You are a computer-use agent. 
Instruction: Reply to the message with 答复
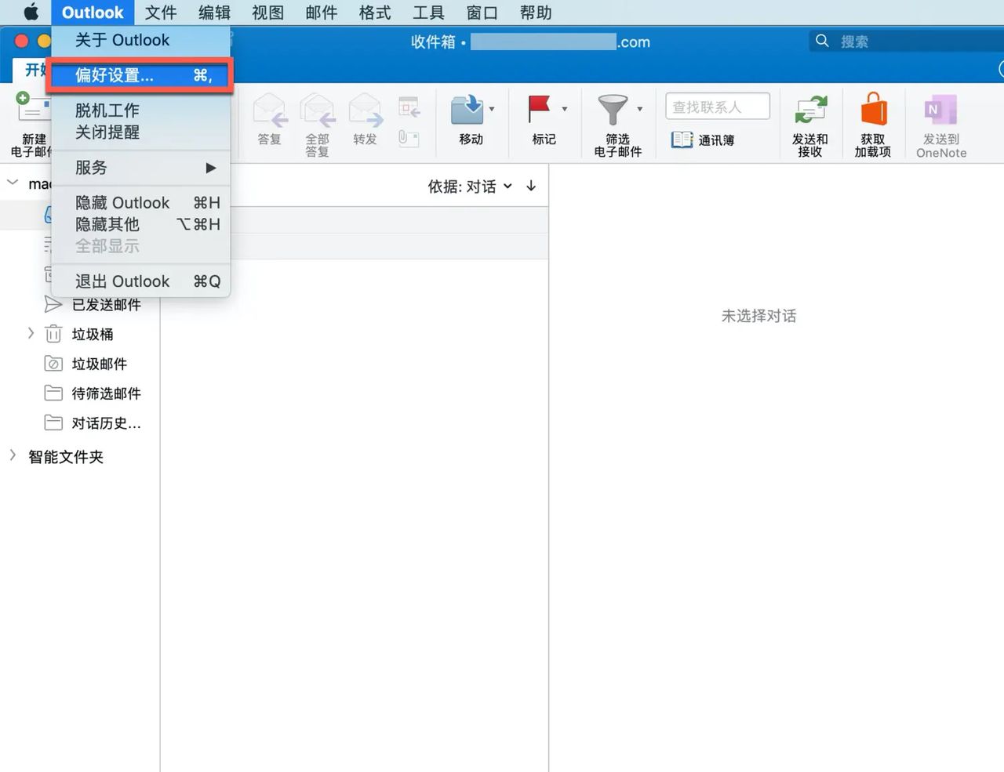(270, 119)
